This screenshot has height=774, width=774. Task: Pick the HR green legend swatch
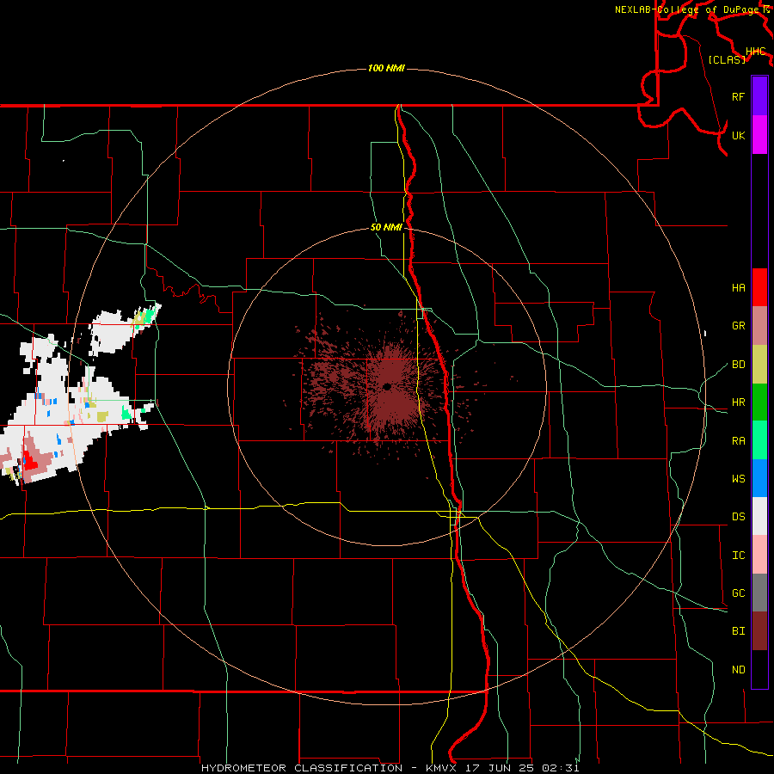pos(759,402)
